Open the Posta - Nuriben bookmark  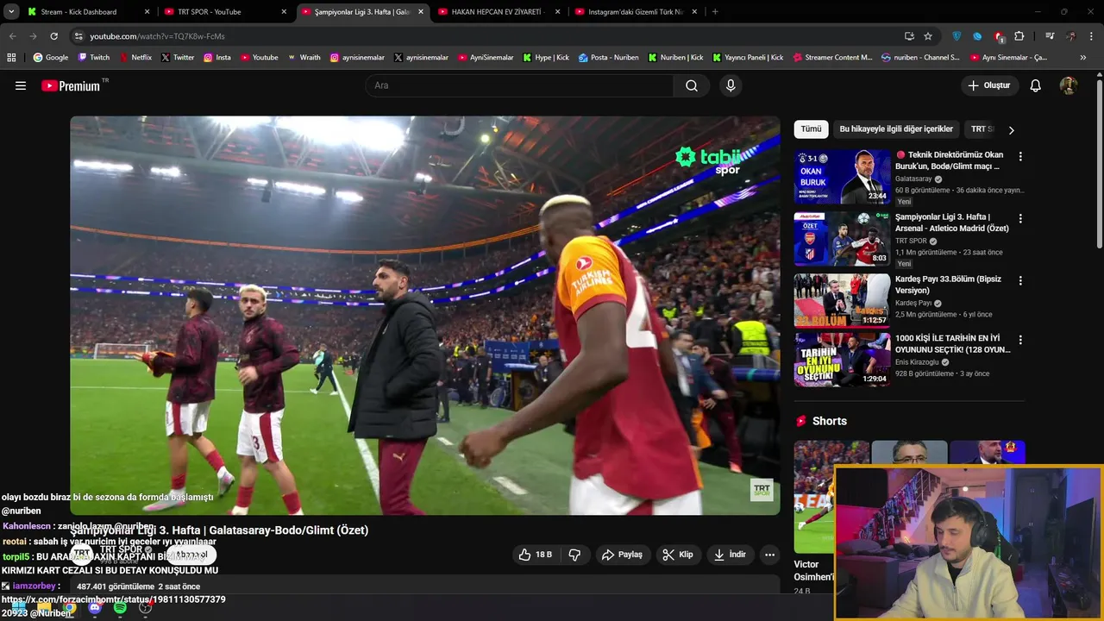(x=609, y=58)
